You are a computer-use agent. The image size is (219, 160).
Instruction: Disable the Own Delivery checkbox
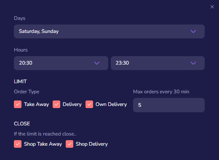(89, 104)
